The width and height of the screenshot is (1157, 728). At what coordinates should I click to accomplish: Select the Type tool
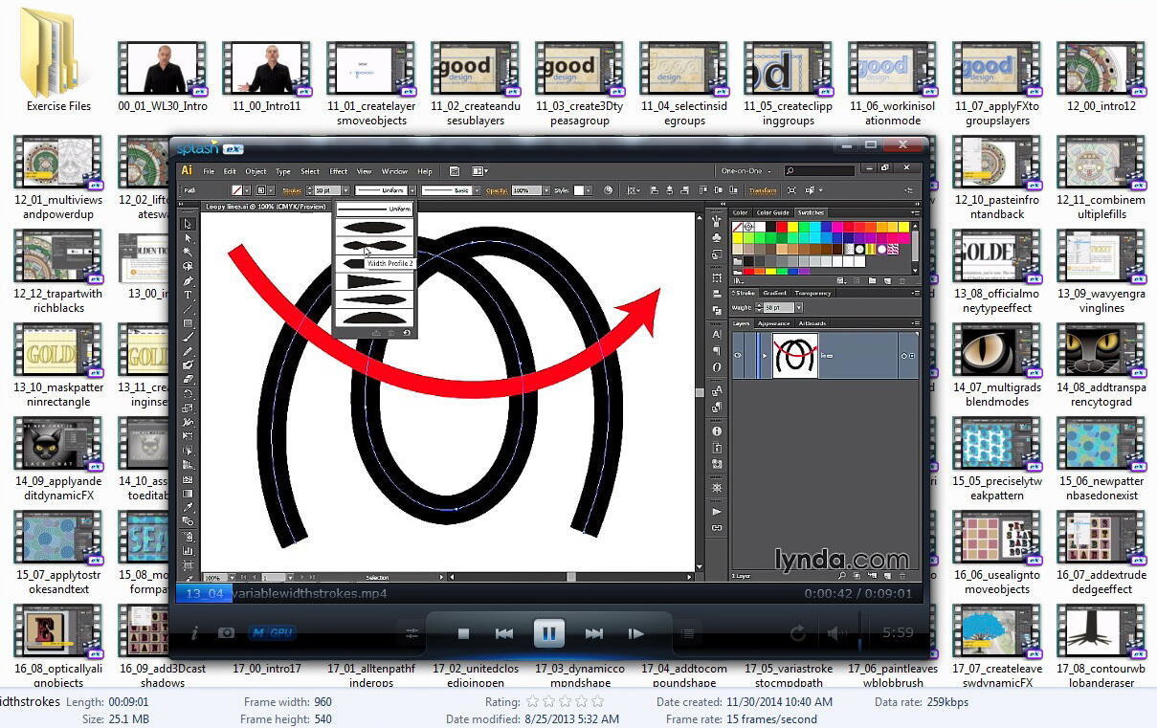click(189, 295)
